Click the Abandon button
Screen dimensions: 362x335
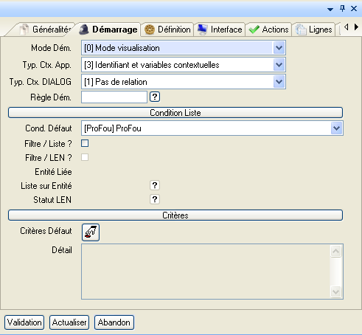(x=114, y=322)
